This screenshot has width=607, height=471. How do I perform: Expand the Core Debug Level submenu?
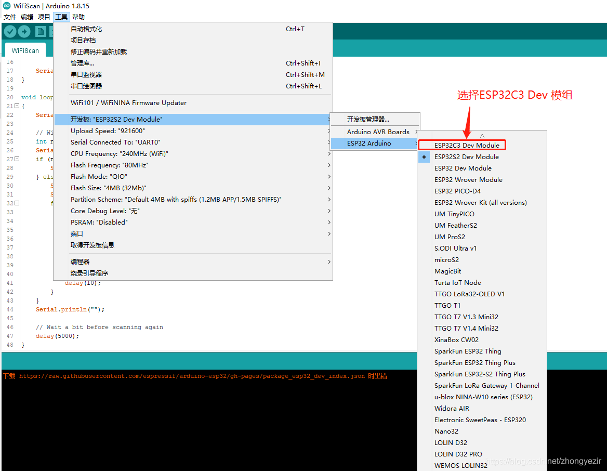193,211
